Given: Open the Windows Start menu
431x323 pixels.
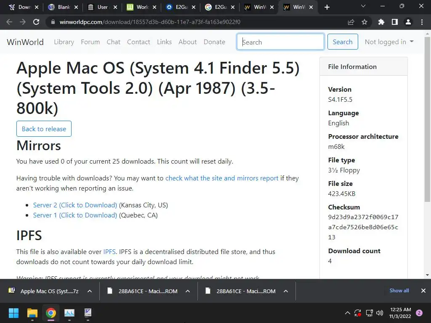Looking at the screenshot, I should [13, 313].
